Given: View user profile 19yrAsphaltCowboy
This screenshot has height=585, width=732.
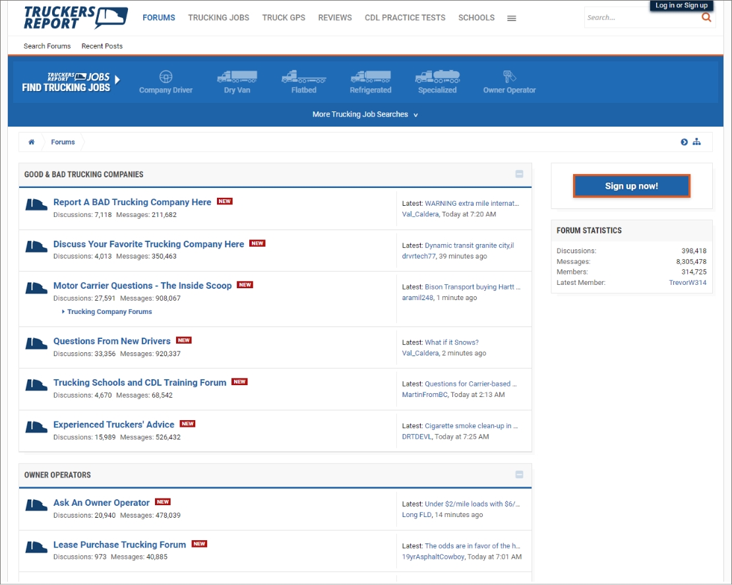Looking at the screenshot, I should [x=433, y=557].
